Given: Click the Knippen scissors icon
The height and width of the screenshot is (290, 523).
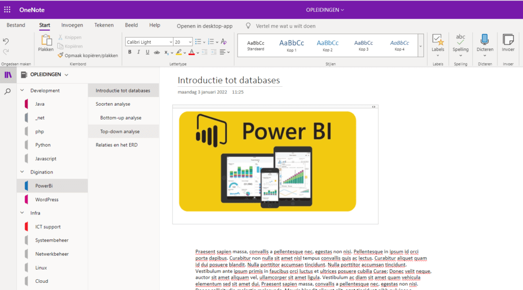Looking at the screenshot, I should [x=60, y=37].
